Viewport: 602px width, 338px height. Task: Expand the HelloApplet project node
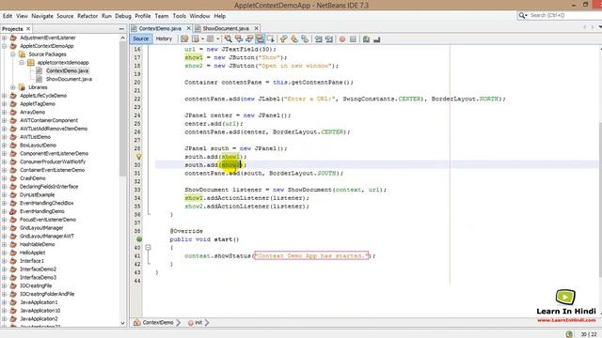point(4,253)
